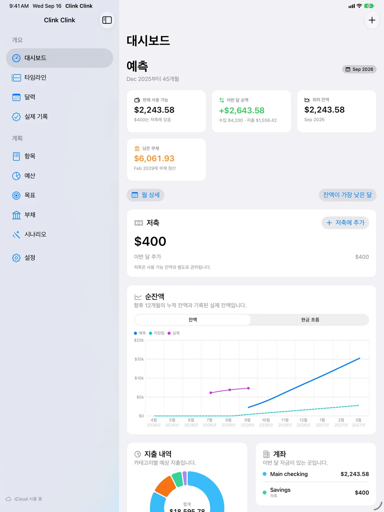This screenshot has height=512, width=384.
Task: Jump to 잔액이 가장 낮은 달
Action: 348,195
